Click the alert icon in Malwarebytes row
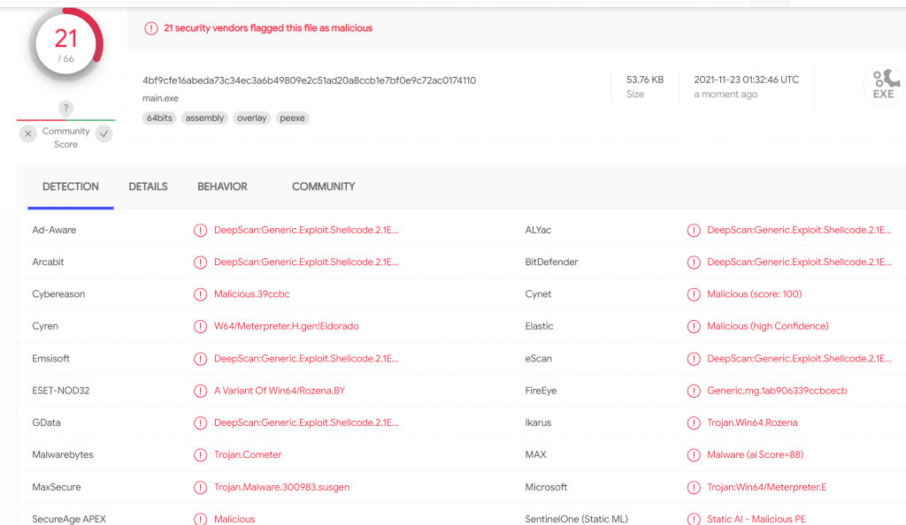 click(201, 455)
